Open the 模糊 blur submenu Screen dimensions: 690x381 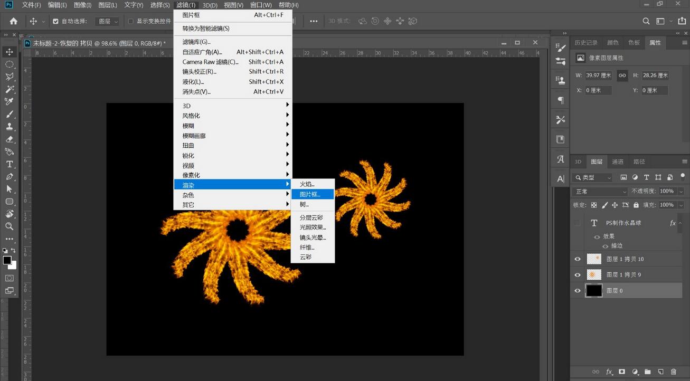coord(233,126)
